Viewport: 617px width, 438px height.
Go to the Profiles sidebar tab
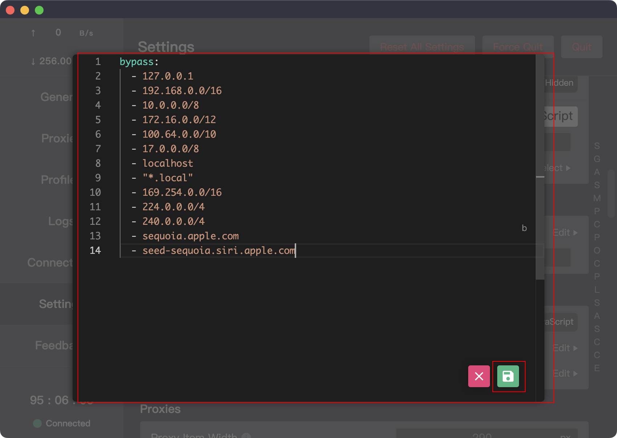pyautogui.click(x=57, y=180)
